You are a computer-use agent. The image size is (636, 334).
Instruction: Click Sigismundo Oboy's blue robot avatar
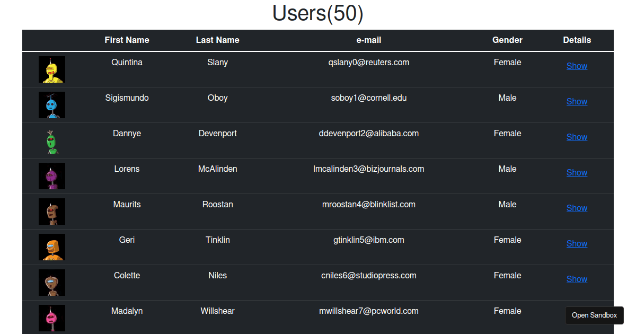pyautogui.click(x=51, y=105)
